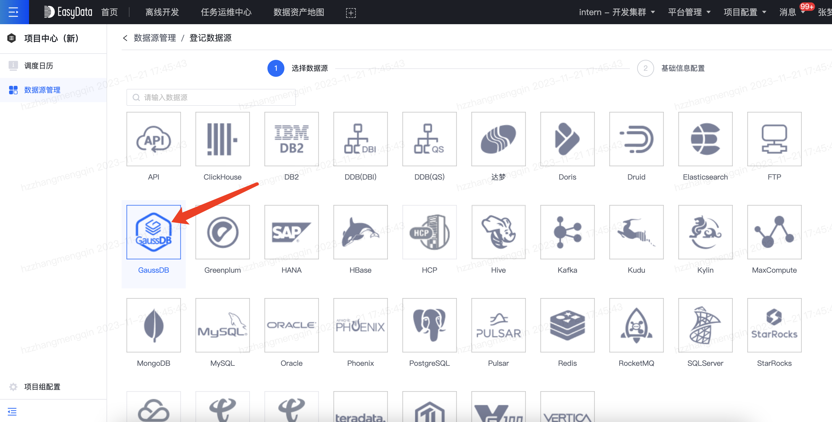Select the Oracle data source
This screenshot has height=422, width=832.
tap(291, 325)
